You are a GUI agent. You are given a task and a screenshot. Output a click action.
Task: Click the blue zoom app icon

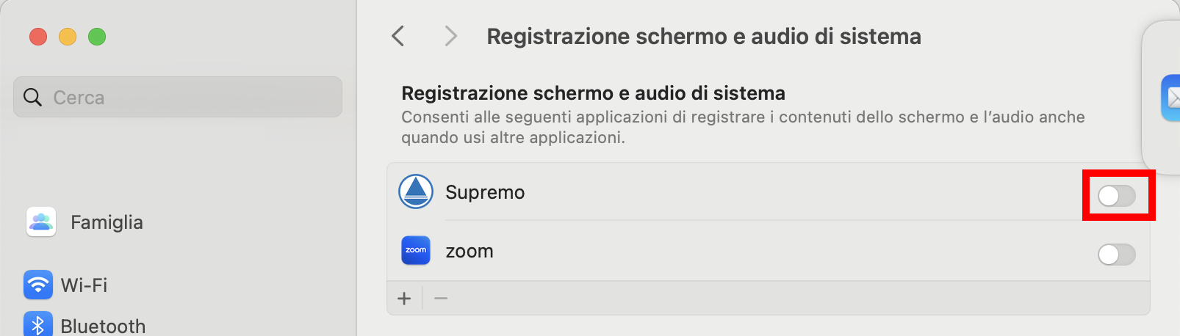click(416, 251)
